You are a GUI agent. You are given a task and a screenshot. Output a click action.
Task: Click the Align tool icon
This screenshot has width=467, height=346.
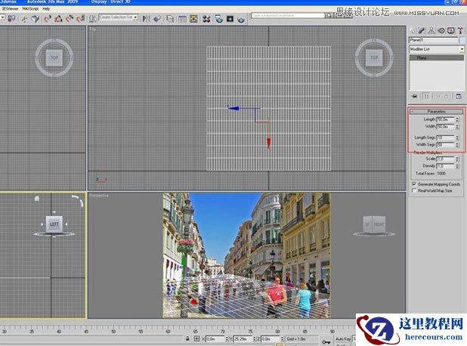157,19
